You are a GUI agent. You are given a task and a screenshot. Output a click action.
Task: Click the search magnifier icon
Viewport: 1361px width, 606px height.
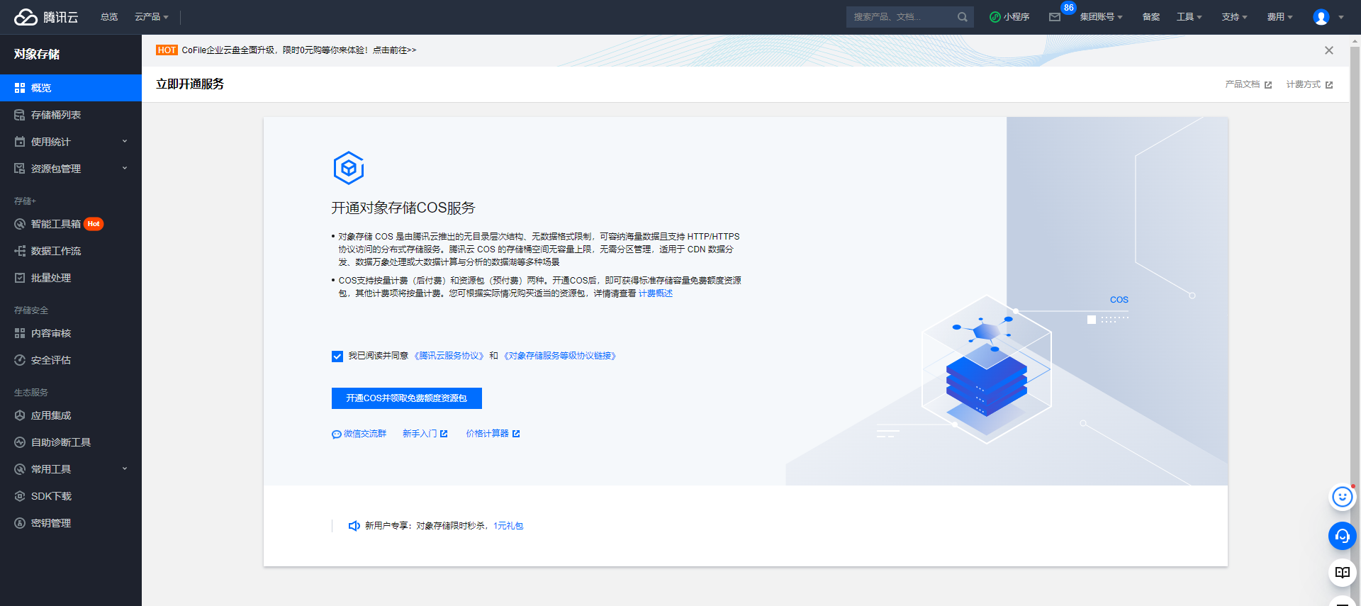tap(962, 17)
